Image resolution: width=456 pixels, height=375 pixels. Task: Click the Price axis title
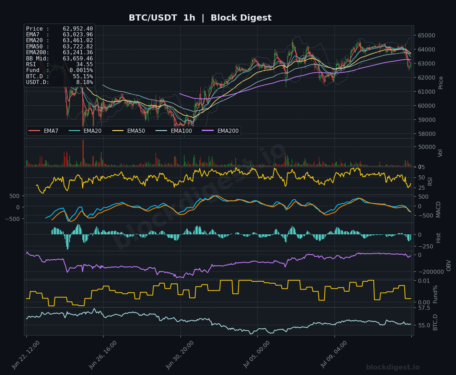[441, 83]
